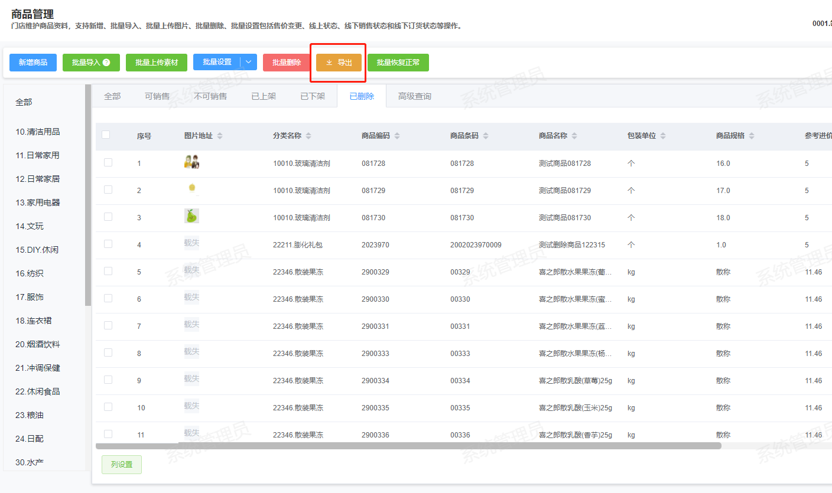Screen dimensions: 832x493
Task: Sort by 商品条码 column sort icon
Action: tap(486, 136)
